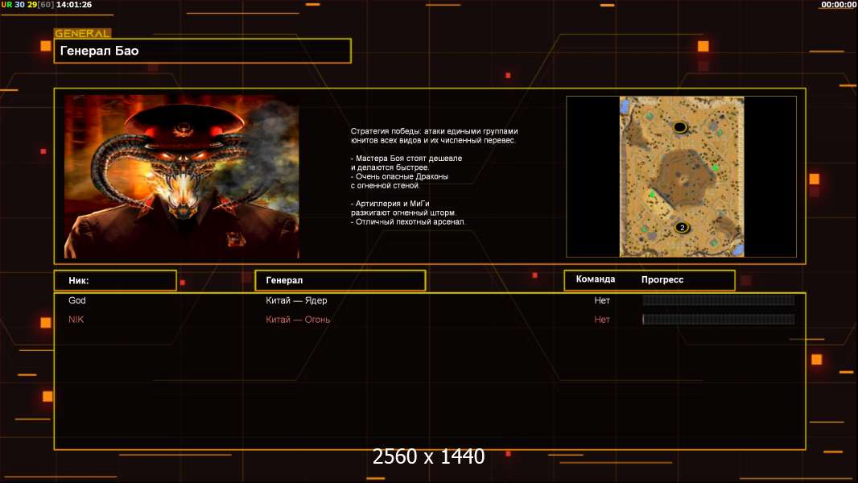Click the general's demon portrait image
The height and width of the screenshot is (483, 858).
182,176
